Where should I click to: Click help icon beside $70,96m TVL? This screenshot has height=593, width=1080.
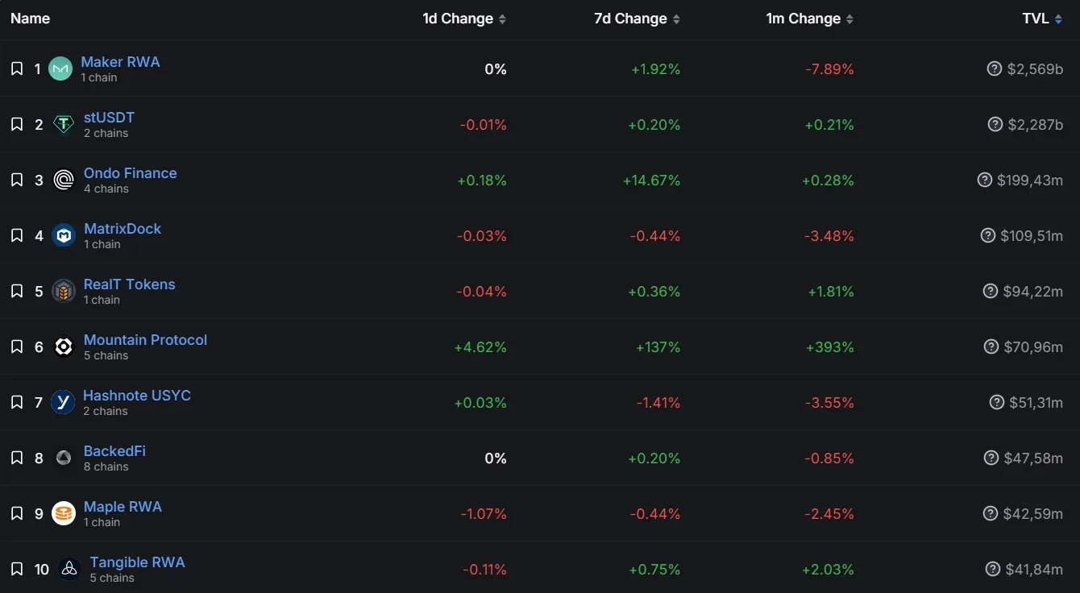click(991, 347)
